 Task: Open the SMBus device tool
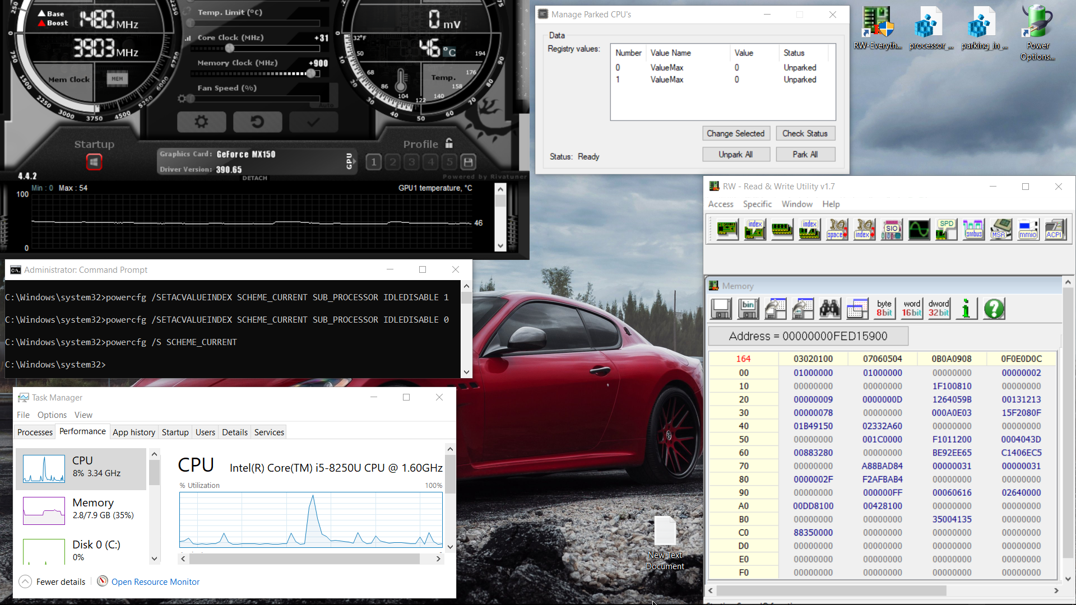(973, 230)
